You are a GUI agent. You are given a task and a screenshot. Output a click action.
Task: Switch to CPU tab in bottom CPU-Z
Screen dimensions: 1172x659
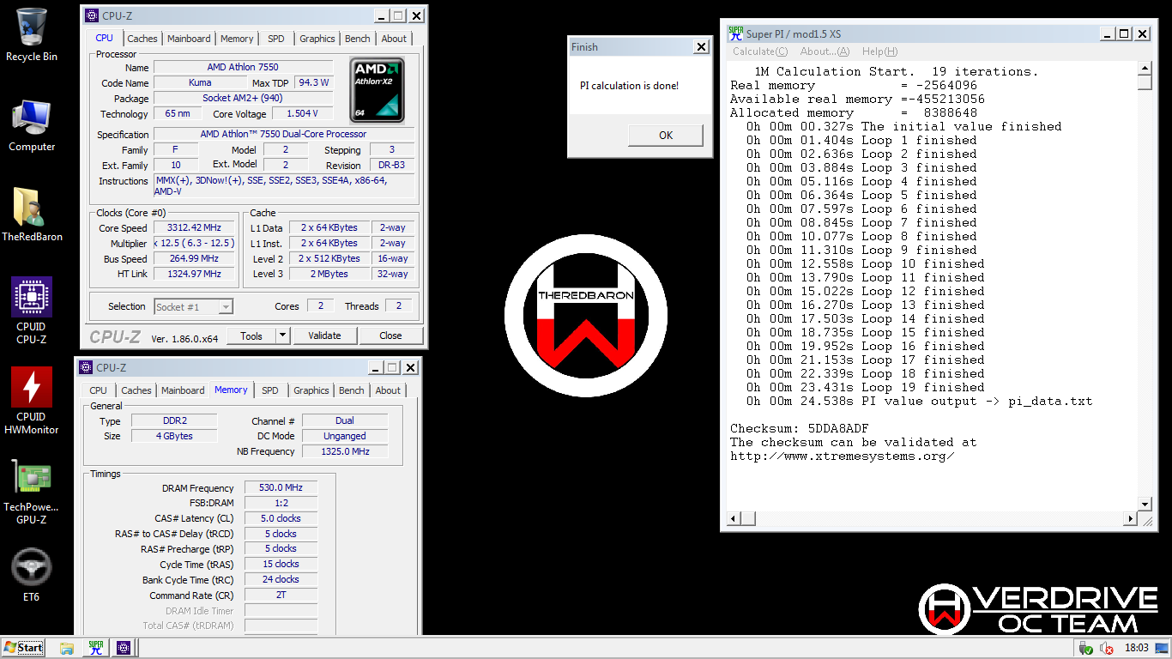pyautogui.click(x=99, y=390)
